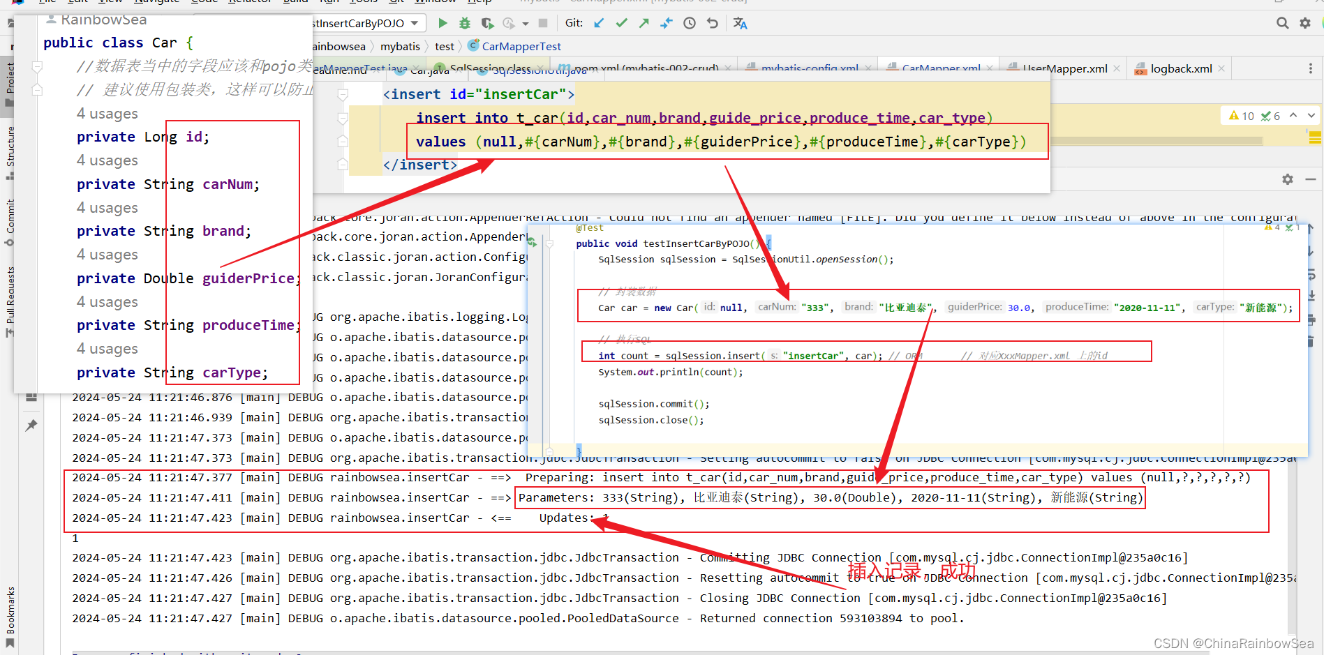Open the Run panel settings gear

click(x=1288, y=179)
